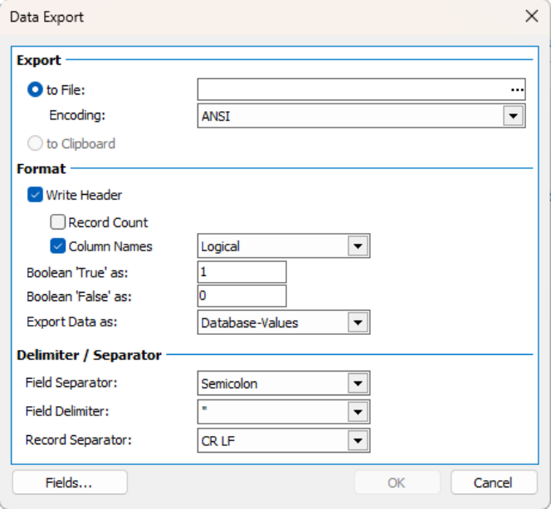Cancel the data export

494,482
